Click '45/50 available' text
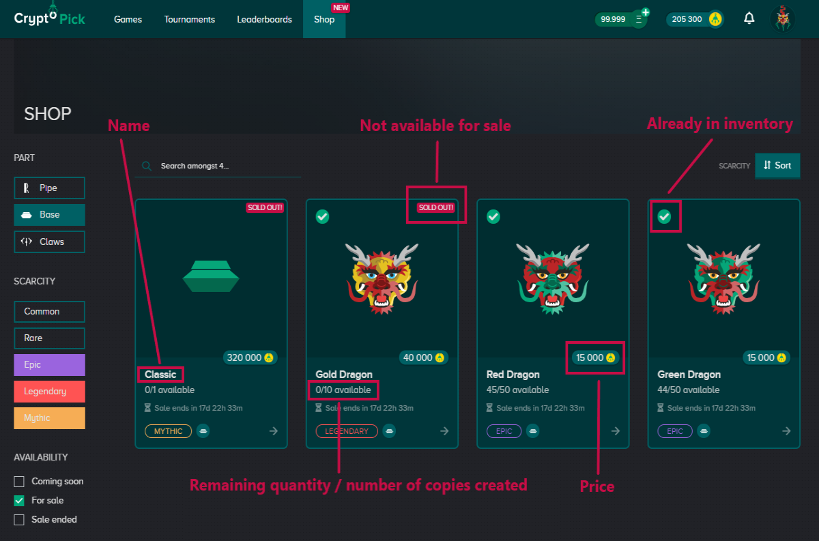 pos(517,390)
